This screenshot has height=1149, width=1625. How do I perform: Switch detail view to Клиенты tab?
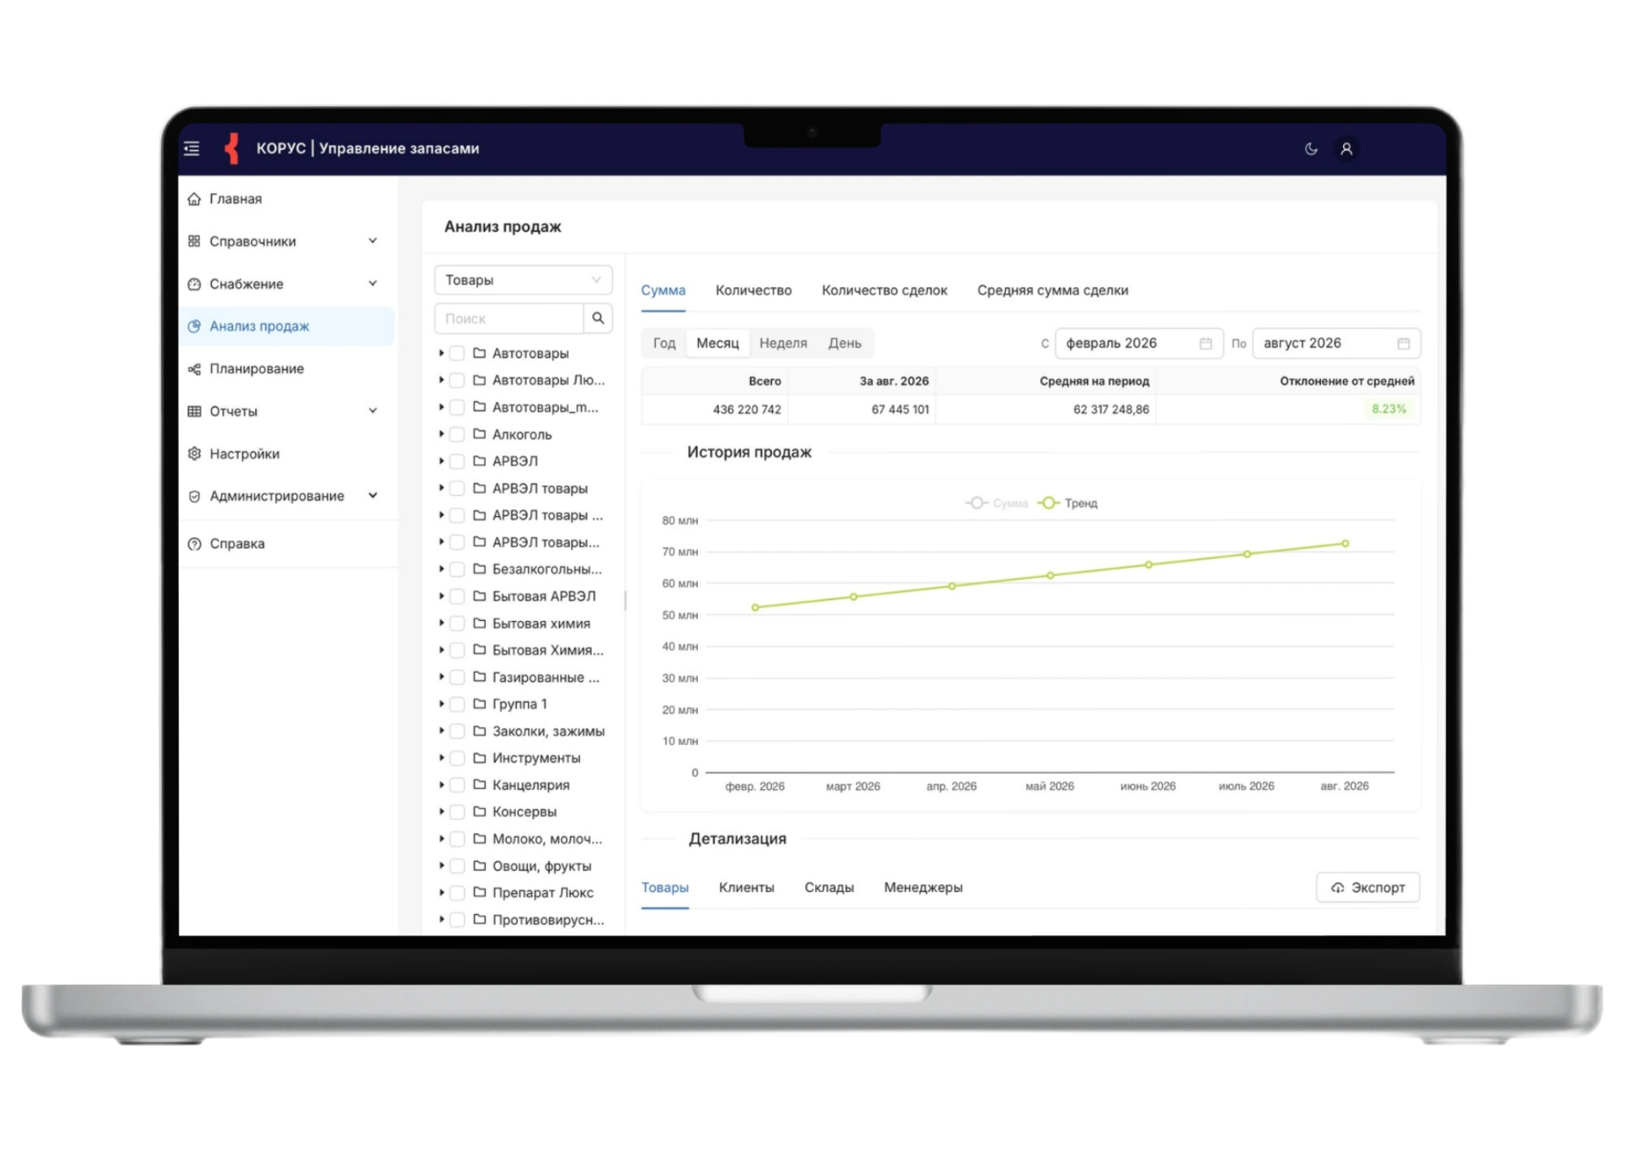click(x=746, y=887)
